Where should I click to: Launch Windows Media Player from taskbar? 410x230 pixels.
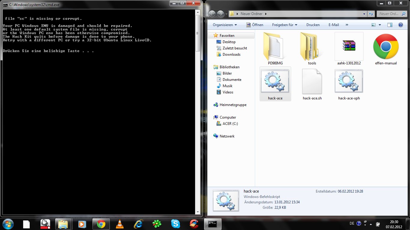click(82, 224)
